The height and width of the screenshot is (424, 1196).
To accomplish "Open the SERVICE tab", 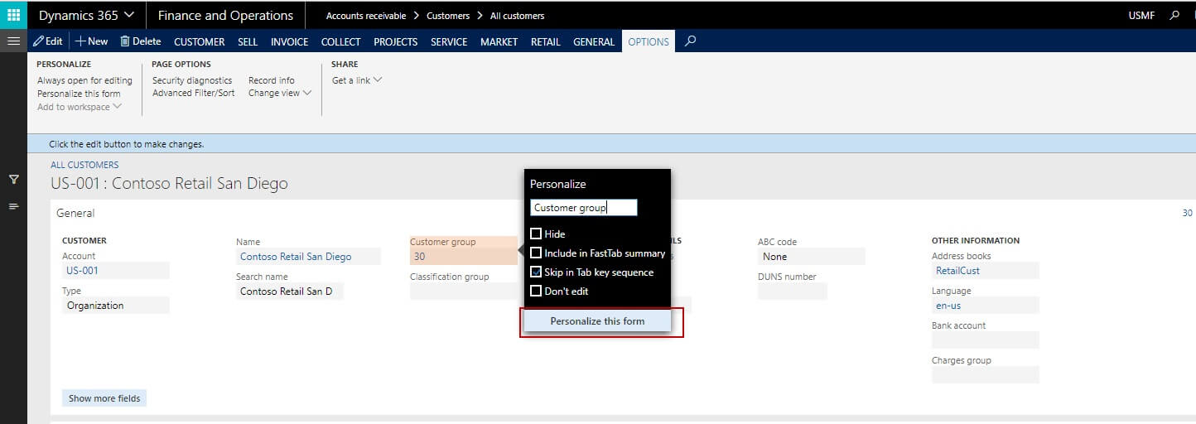I will 449,41.
